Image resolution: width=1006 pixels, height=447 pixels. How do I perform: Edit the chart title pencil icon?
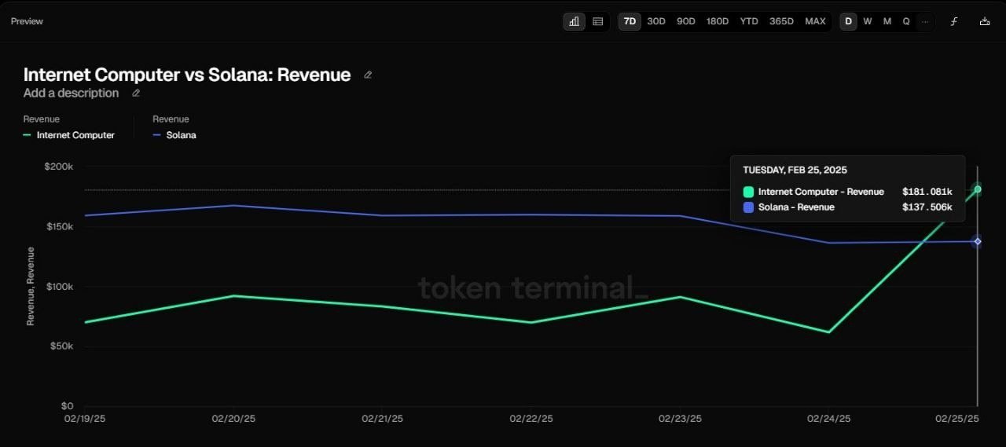point(368,75)
